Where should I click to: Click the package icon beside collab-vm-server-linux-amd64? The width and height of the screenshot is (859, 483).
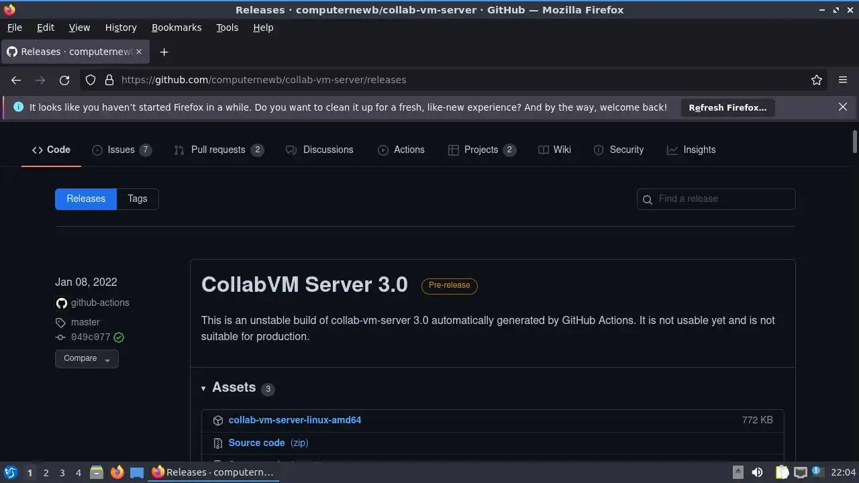pyautogui.click(x=218, y=420)
